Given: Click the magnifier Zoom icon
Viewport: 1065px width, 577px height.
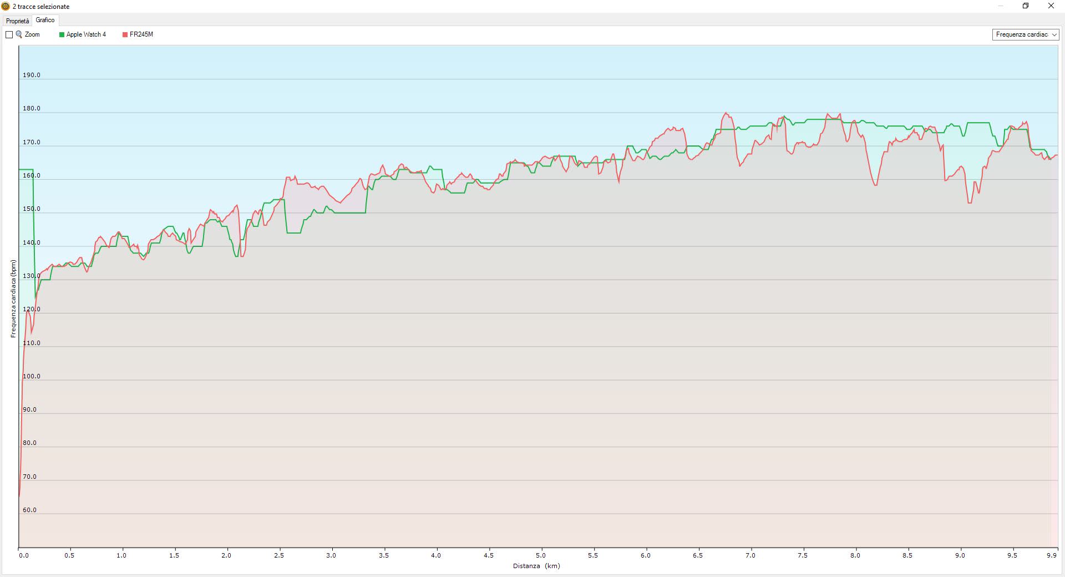Looking at the screenshot, I should coord(19,34).
